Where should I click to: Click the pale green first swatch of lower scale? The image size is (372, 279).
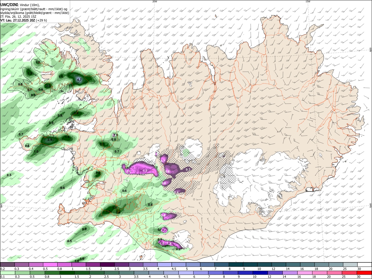pyautogui.click(x=7, y=273)
